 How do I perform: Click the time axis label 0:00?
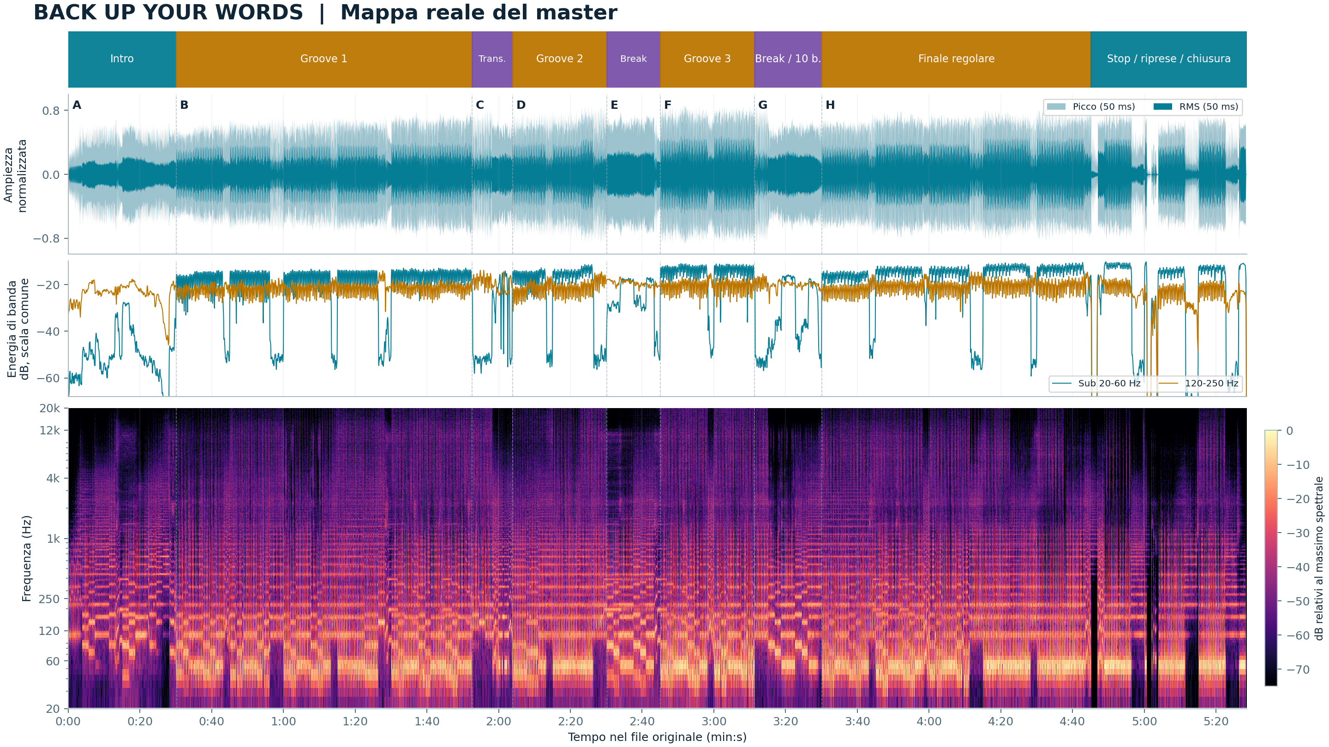[68, 721]
